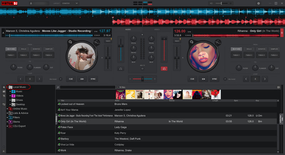Click the Filters folder icon
The width and height of the screenshot is (285, 155).
[x=11, y=117]
